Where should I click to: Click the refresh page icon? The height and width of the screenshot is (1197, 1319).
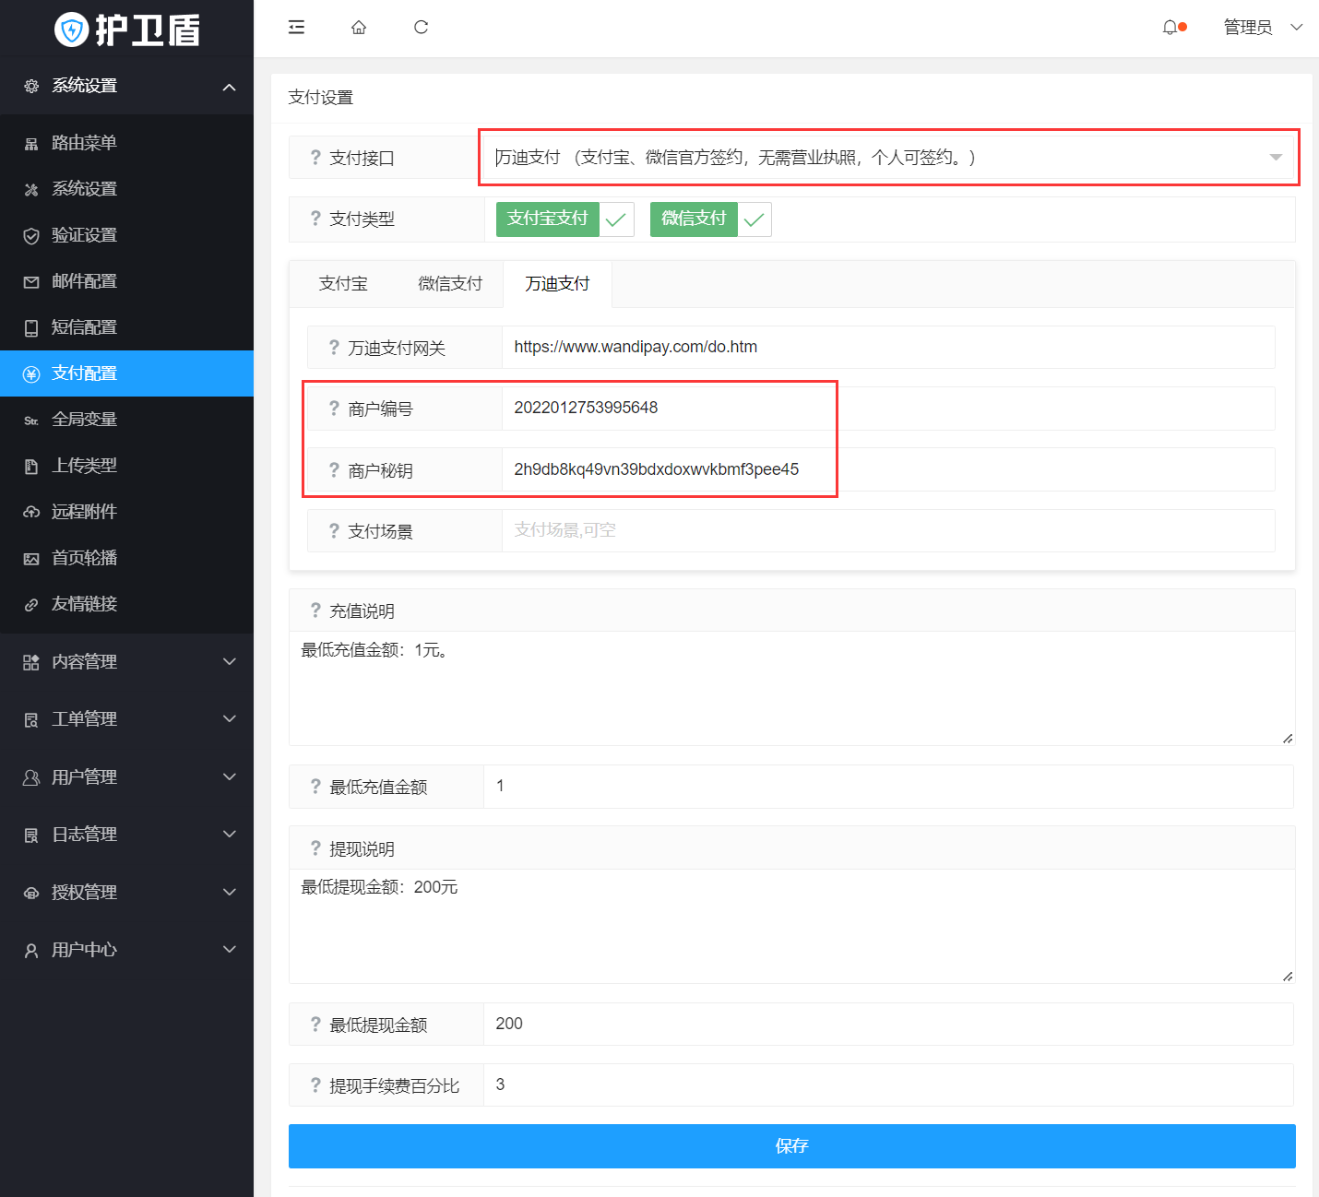pos(421,28)
